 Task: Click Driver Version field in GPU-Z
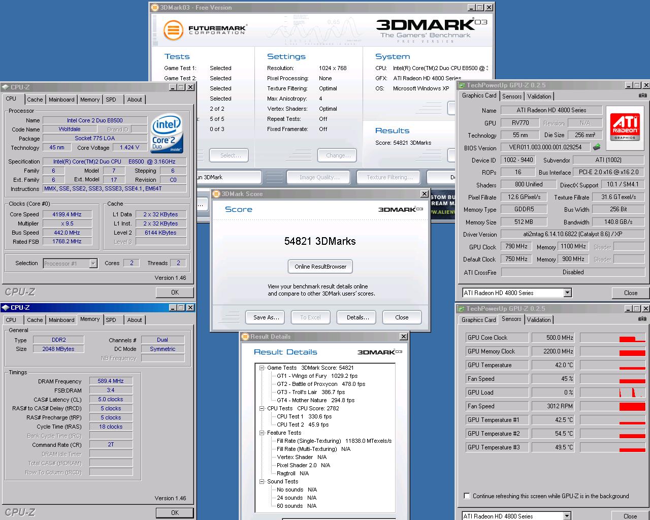pos(572,234)
